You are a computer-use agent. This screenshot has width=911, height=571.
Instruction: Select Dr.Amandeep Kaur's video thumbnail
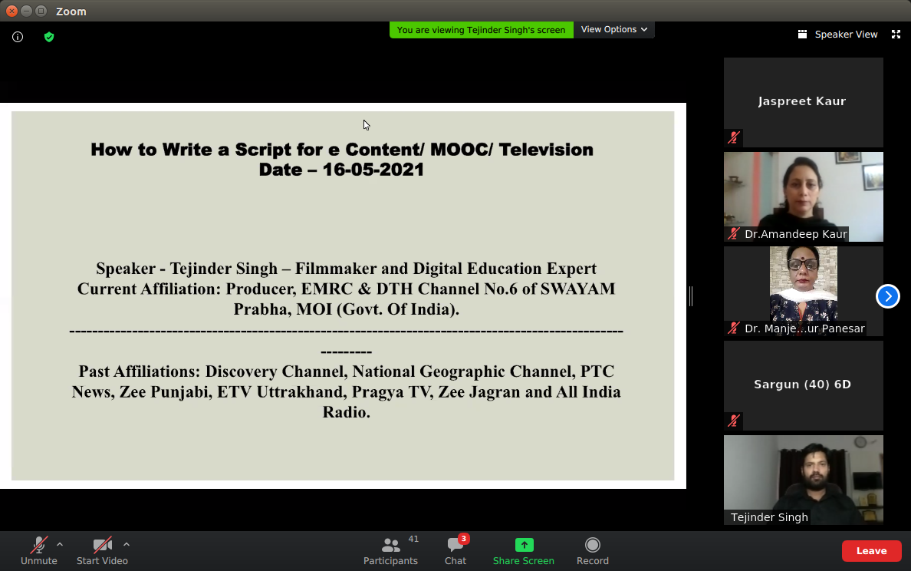[803, 196]
